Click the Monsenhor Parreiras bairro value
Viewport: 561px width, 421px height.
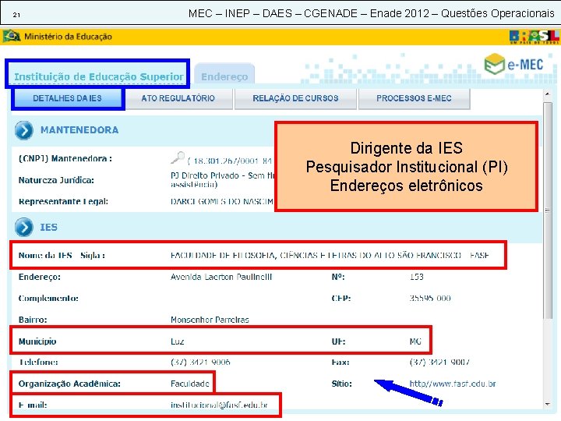click(x=210, y=320)
